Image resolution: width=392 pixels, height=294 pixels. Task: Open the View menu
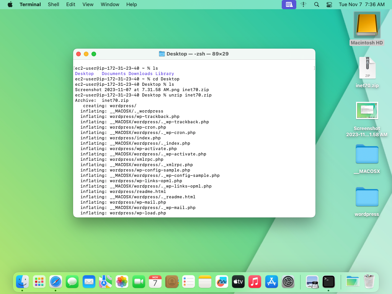click(x=88, y=5)
